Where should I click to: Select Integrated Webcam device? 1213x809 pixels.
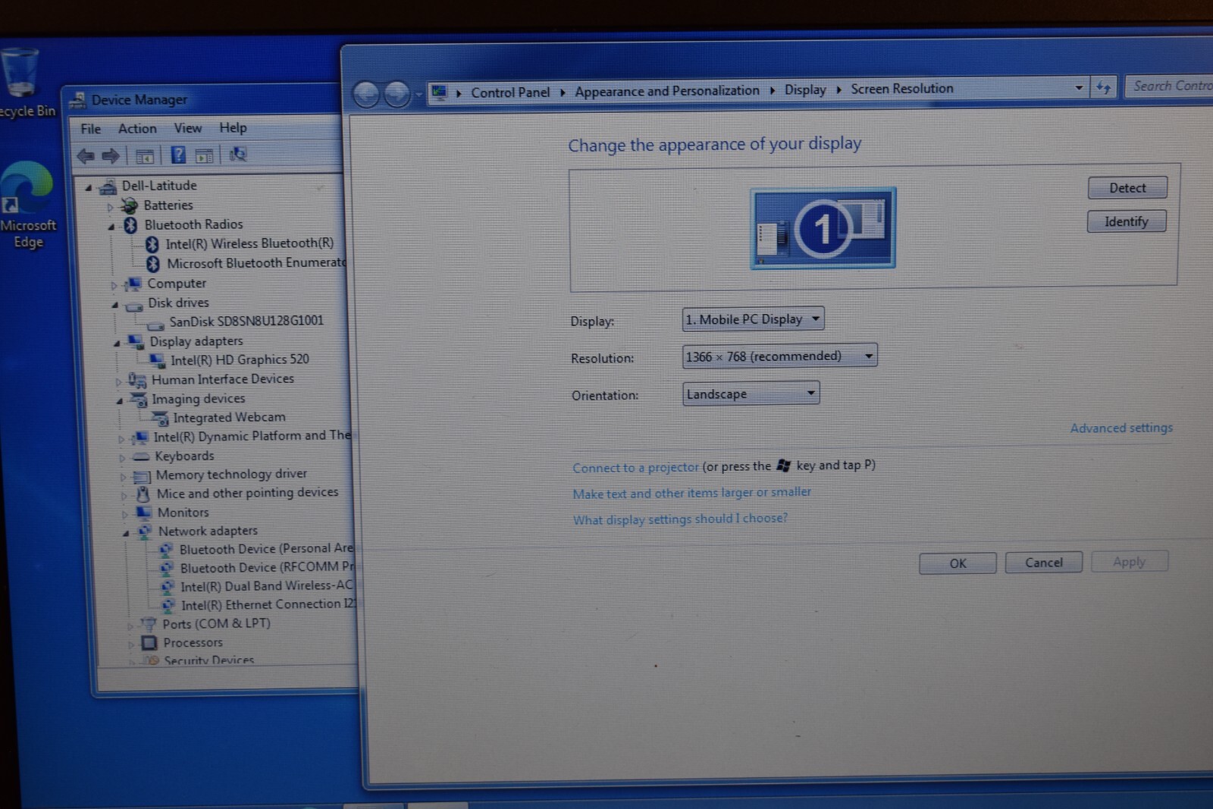[229, 417]
